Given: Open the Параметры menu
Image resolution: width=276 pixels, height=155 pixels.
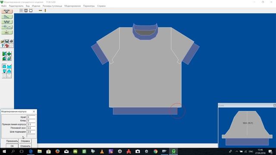Looking at the screenshot, I should tap(89, 6).
